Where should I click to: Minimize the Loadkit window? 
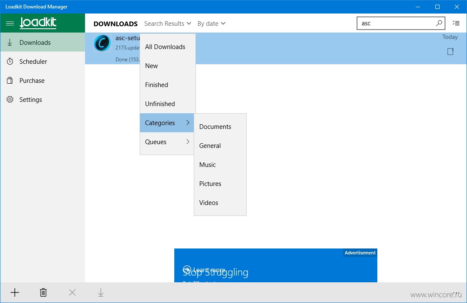(x=418, y=6)
